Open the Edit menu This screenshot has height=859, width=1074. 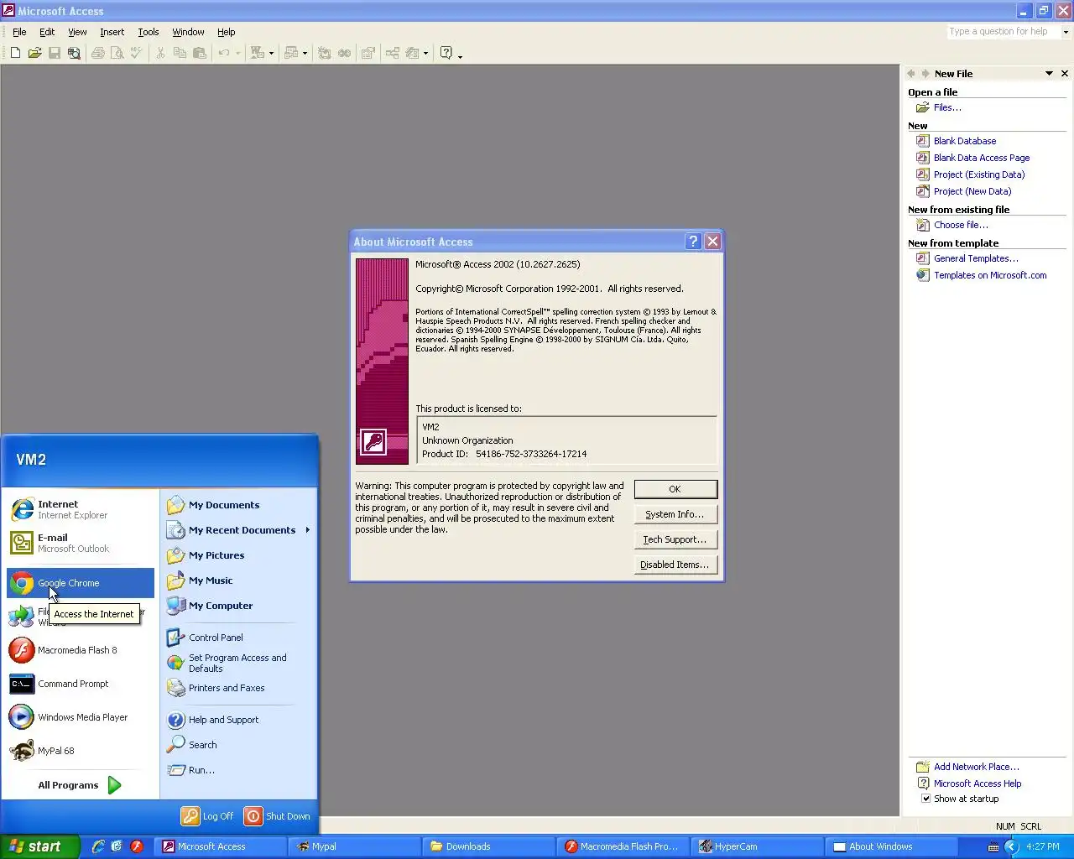47,32
